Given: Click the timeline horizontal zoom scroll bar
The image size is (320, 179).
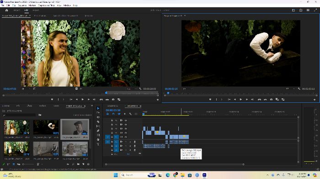Looking at the screenshot, I should (175, 164).
